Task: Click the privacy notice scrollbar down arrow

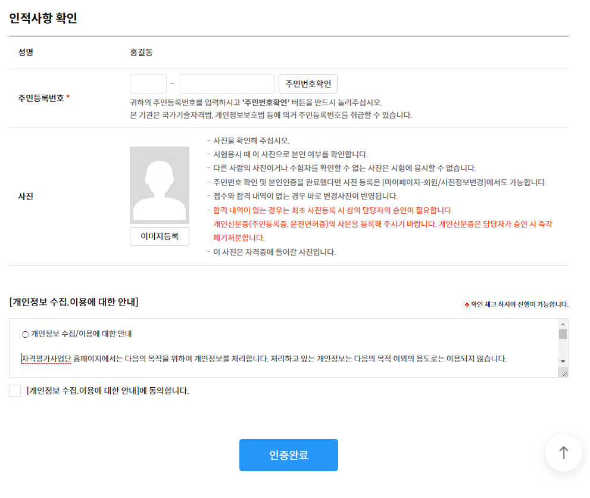Action: tap(563, 362)
